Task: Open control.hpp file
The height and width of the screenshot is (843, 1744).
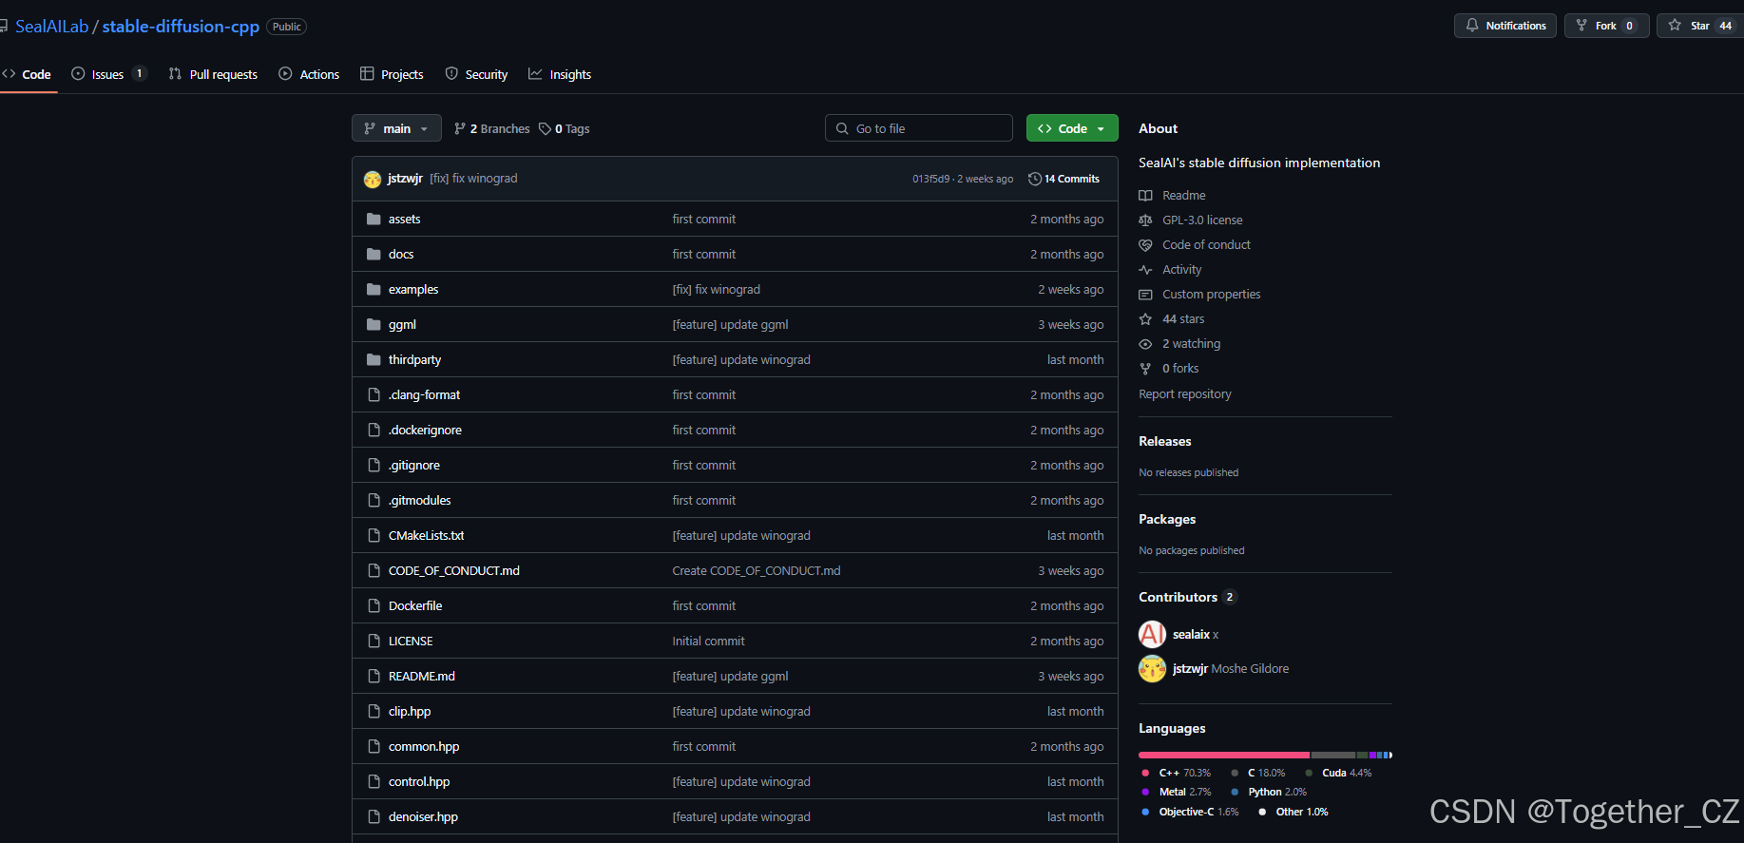Action: [419, 781]
